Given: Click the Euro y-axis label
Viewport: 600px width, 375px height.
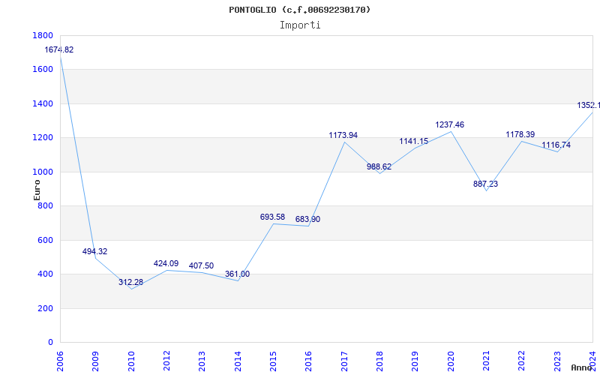Looking at the screenshot, I should pyautogui.click(x=37, y=189).
